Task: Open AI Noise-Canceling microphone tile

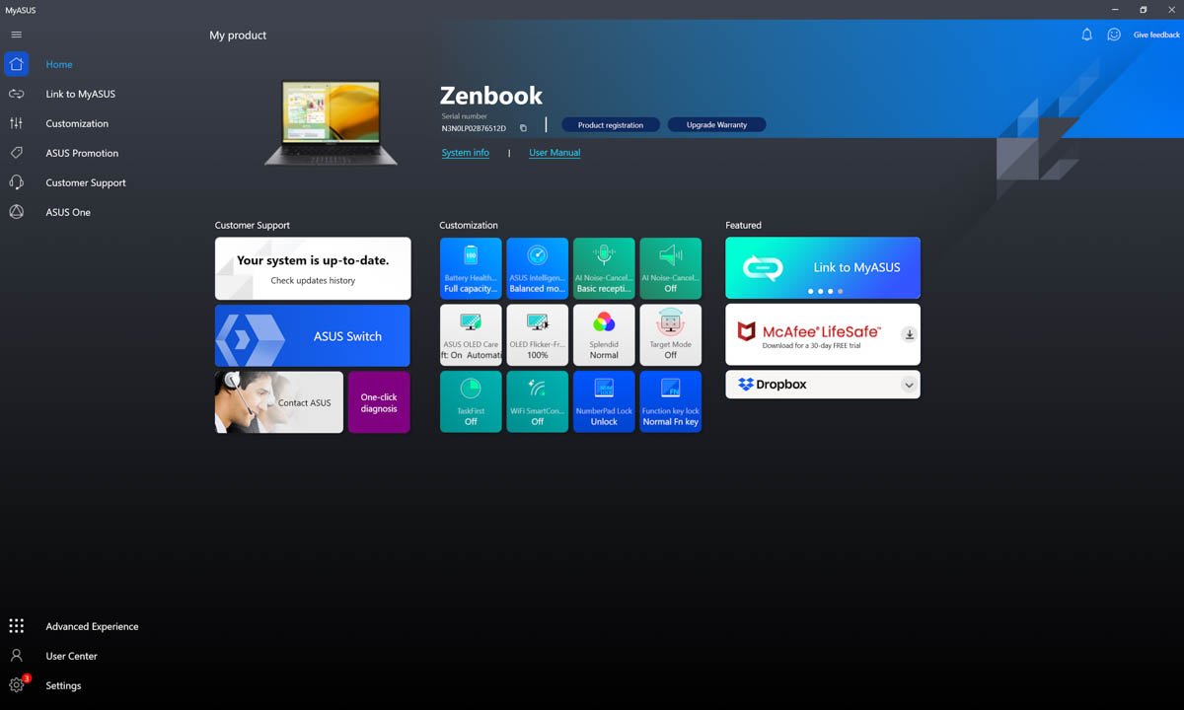Action: [x=604, y=268]
